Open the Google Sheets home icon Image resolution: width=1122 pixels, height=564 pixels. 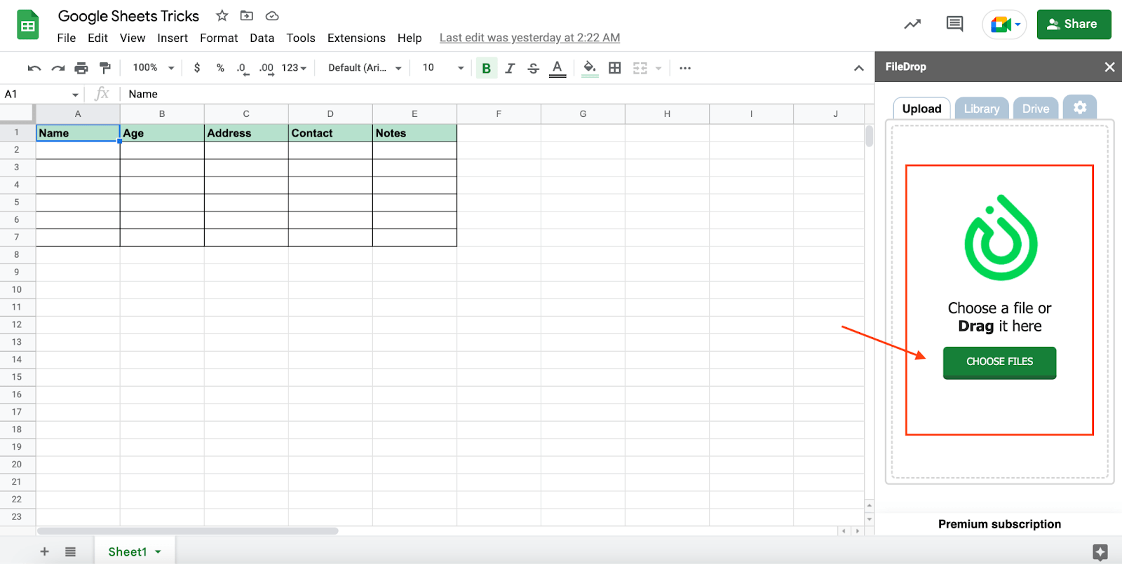click(x=28, y=25)
